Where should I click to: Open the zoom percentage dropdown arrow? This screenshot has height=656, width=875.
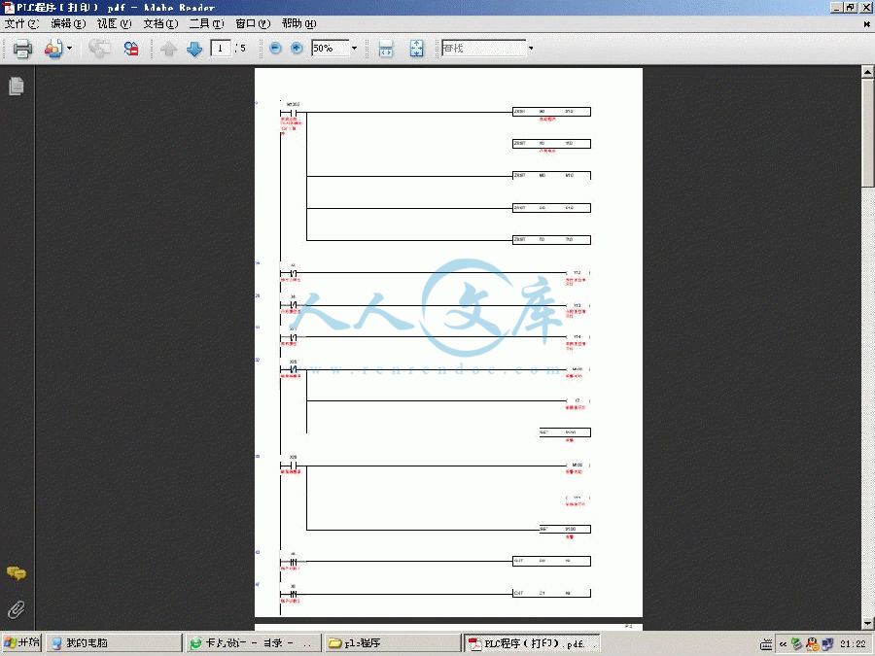click(354, 49)
